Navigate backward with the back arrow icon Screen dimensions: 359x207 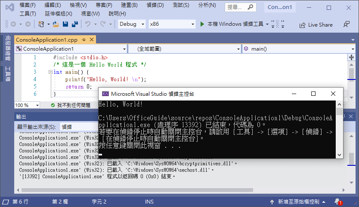click(x=13, y=24)
